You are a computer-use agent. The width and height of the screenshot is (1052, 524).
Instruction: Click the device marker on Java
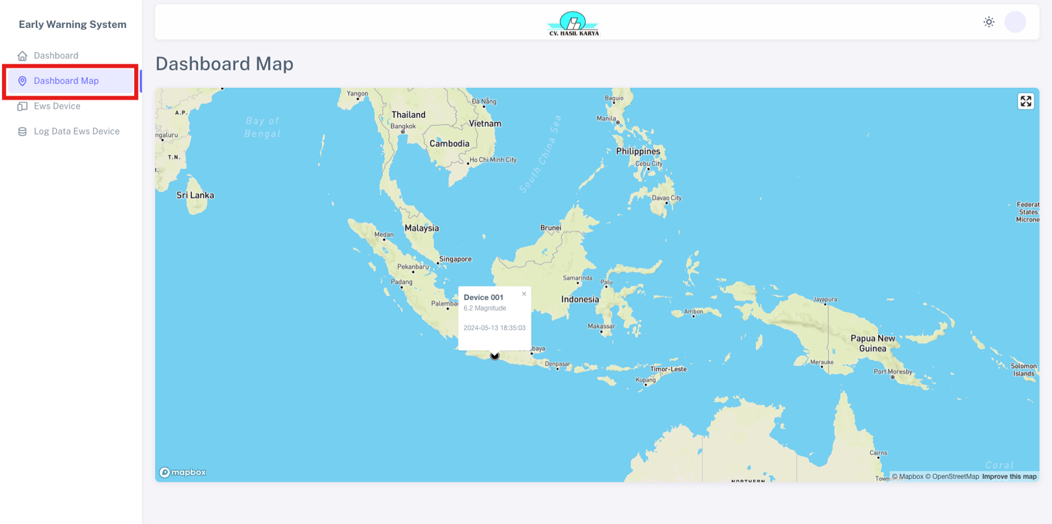click(x=495, y=355)
